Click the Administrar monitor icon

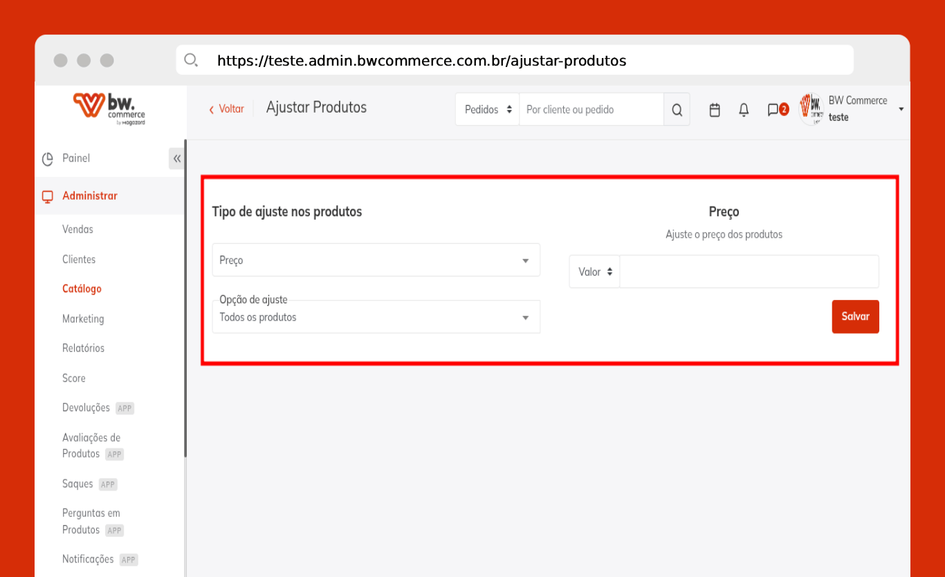click(x=48, y=196)
